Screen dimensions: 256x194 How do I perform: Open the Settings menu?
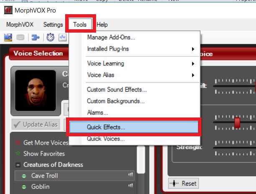click(53, 25)
